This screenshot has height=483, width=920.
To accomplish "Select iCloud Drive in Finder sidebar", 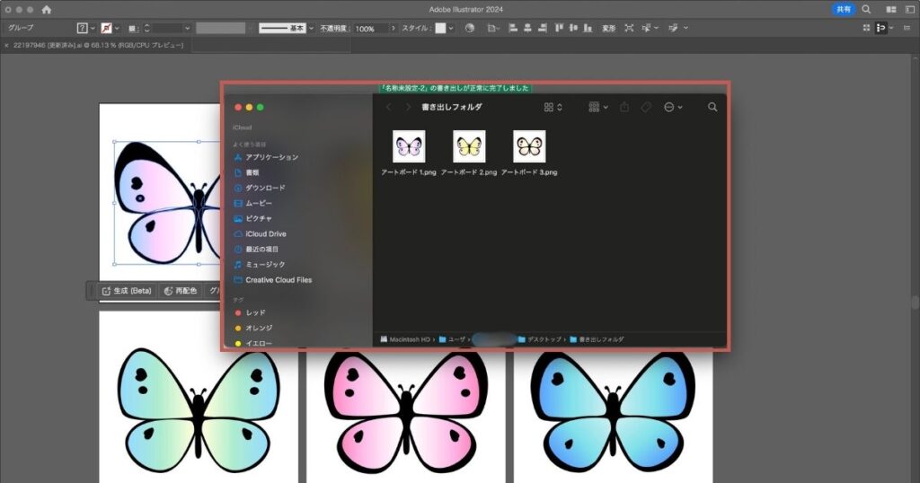I will (x=266, y=233).
